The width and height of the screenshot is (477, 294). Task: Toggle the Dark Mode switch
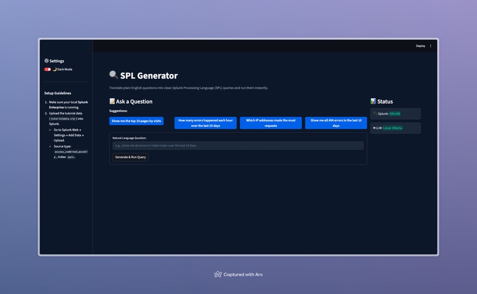(x=47, y=70)
